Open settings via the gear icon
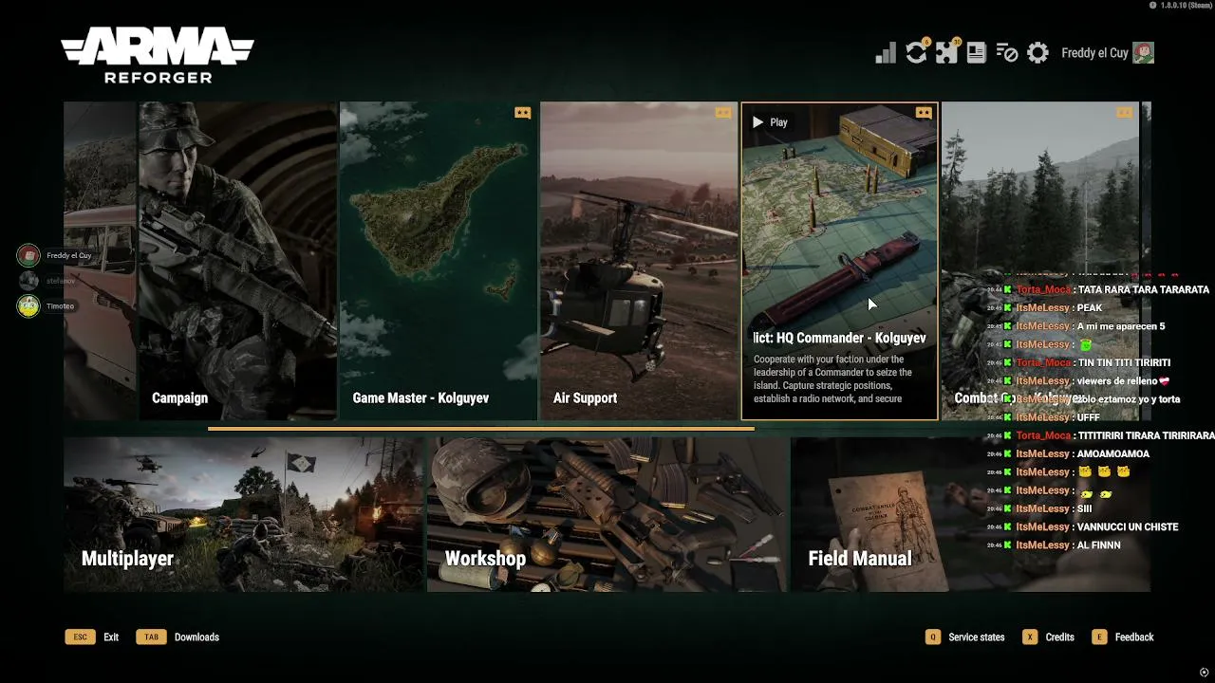Image resolution: width=1215 pixels, height=683 pixels. [1037, 53]
